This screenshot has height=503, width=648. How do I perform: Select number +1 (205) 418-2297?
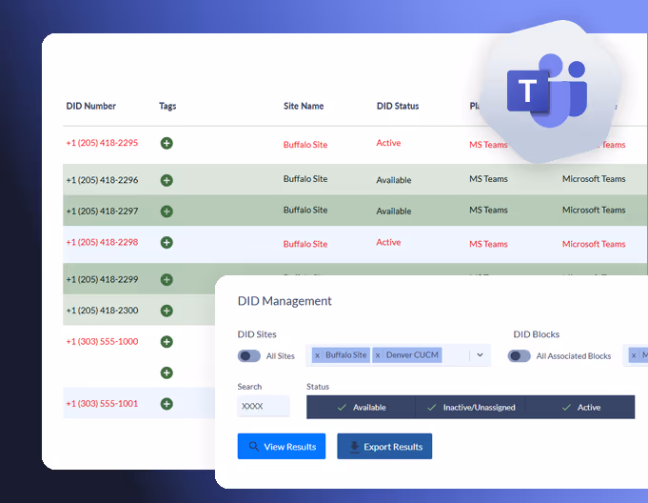tap(102, 211)
